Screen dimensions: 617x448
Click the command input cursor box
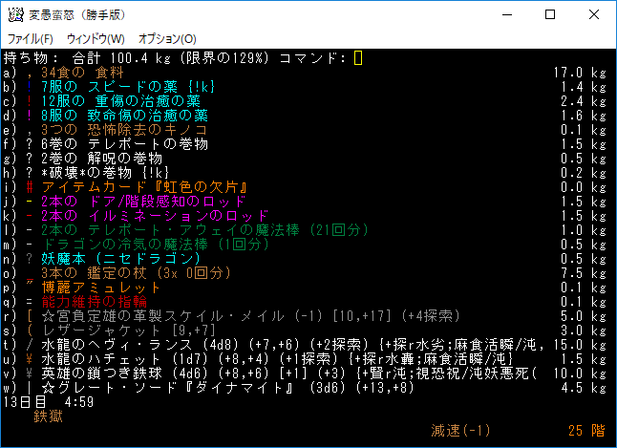tap(358, 58)
